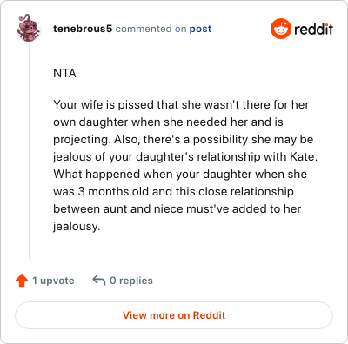348x344 pixels.
Task: Click the vertical comment thread line
Action: [29, 150]
